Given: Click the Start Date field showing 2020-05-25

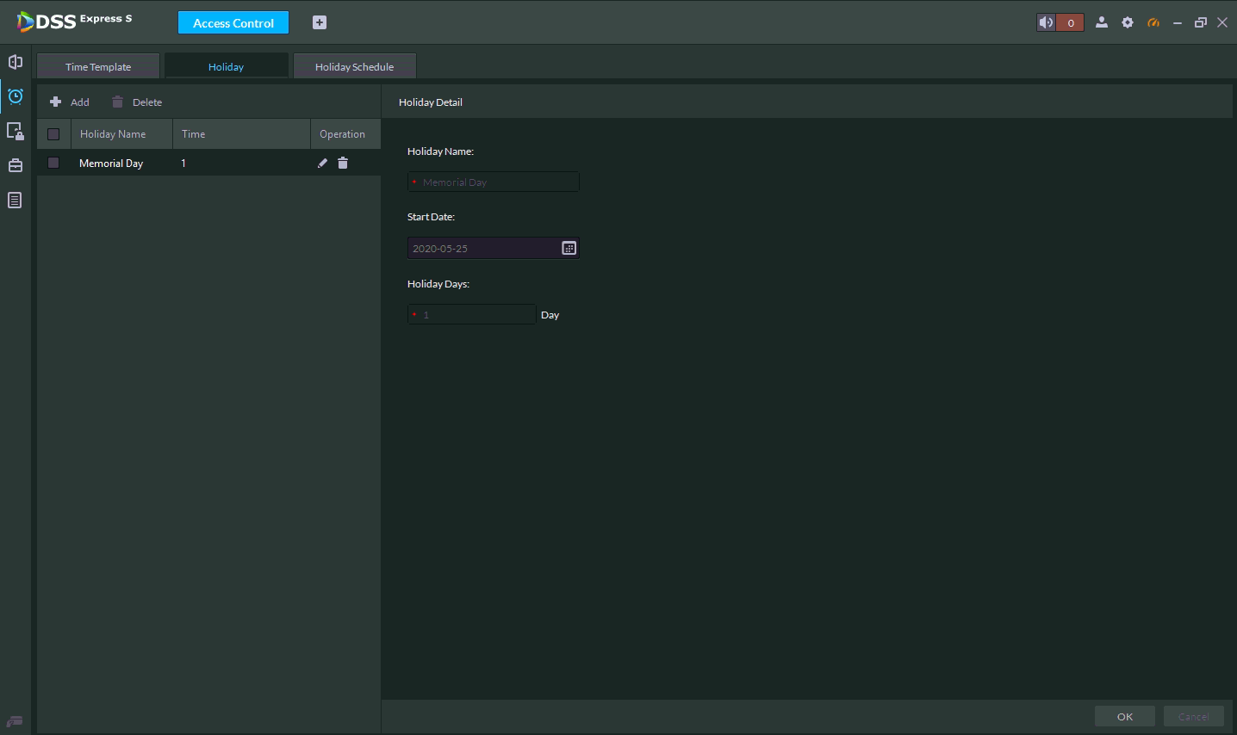Looking at the screenshot, I should pyautogui.click(x=494, y=248).
